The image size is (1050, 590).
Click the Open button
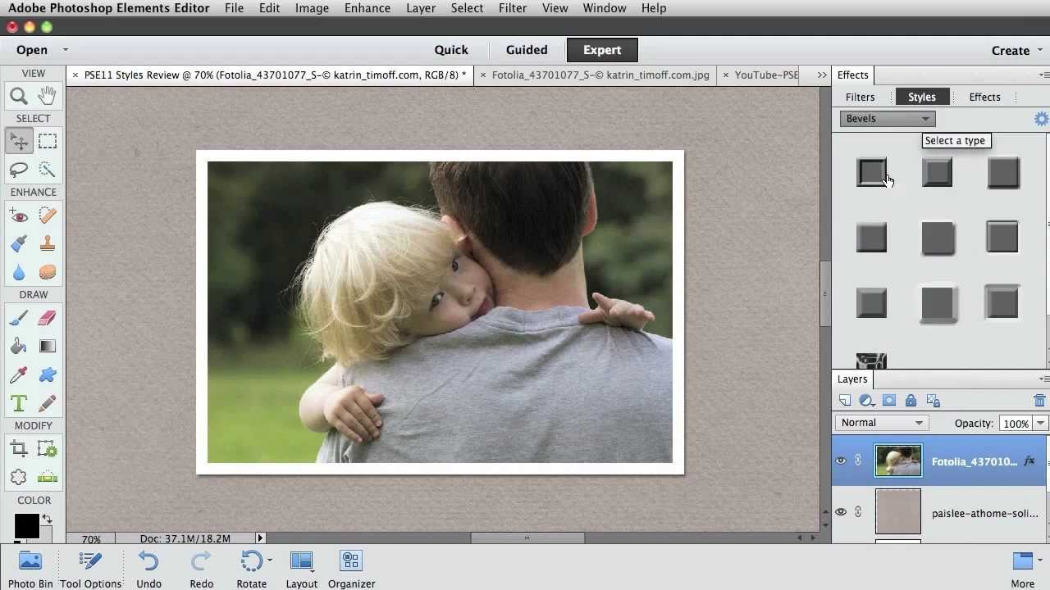coord(32,50)
